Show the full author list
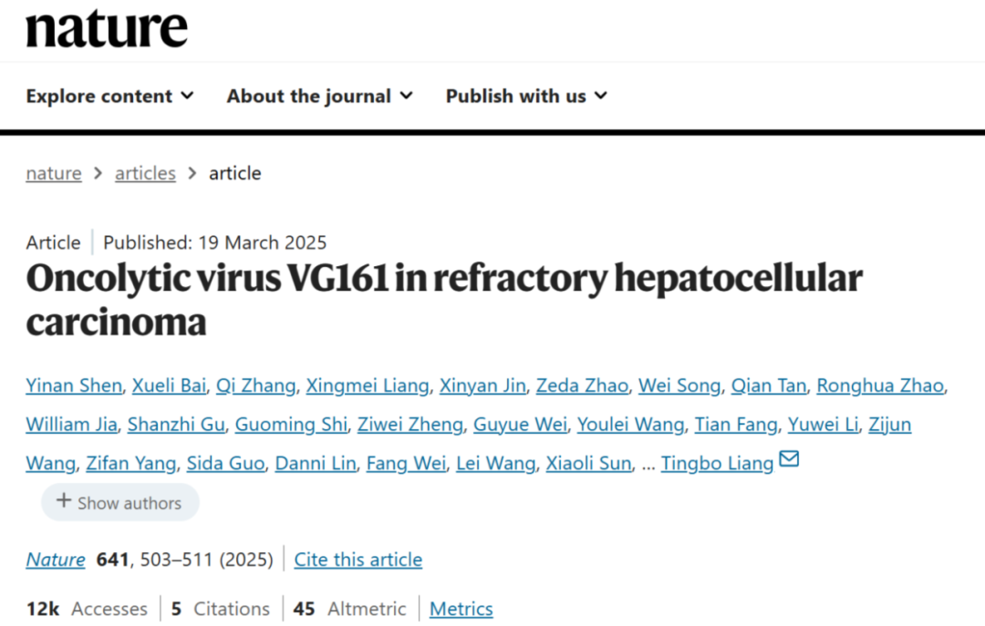 coord(120,502)
